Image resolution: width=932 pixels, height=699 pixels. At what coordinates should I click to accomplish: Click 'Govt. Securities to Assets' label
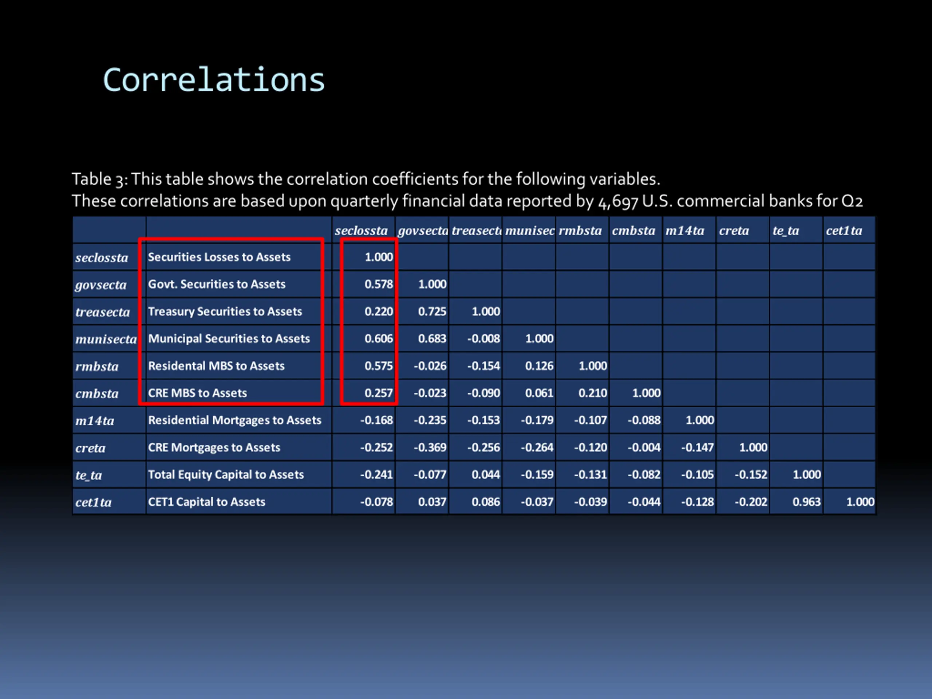pyautogui.click(x=217, y=284)
